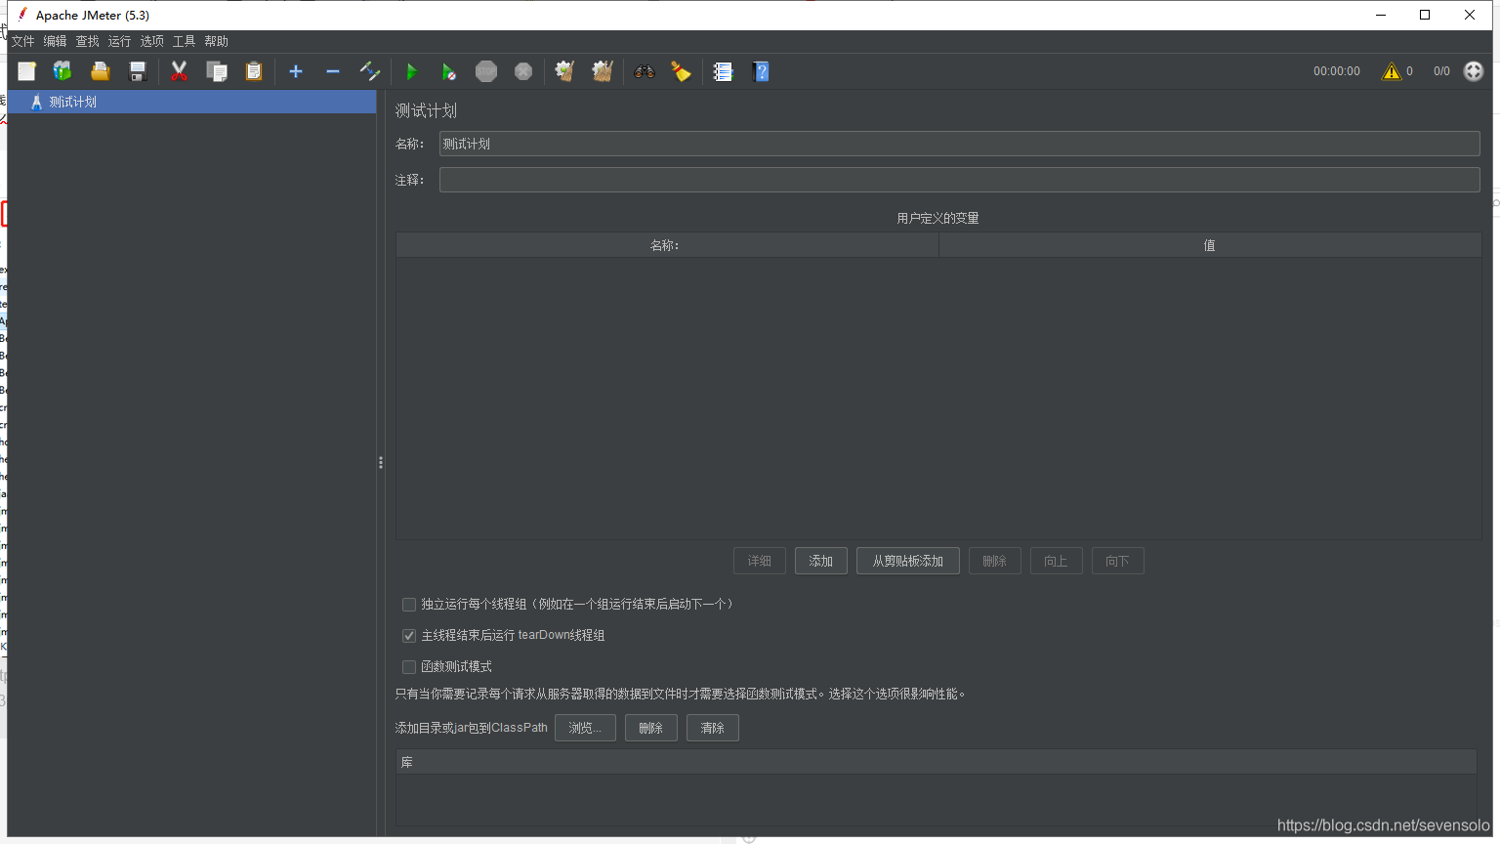Click the New test plan icon
The height and width of the screenshot is (844, 1500).
(x=26, y=71)
